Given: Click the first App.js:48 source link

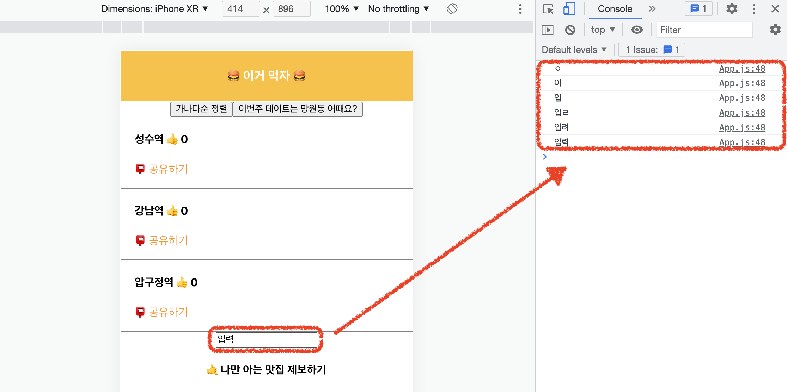Looking at the screenshot, I should tap(742, 69).
